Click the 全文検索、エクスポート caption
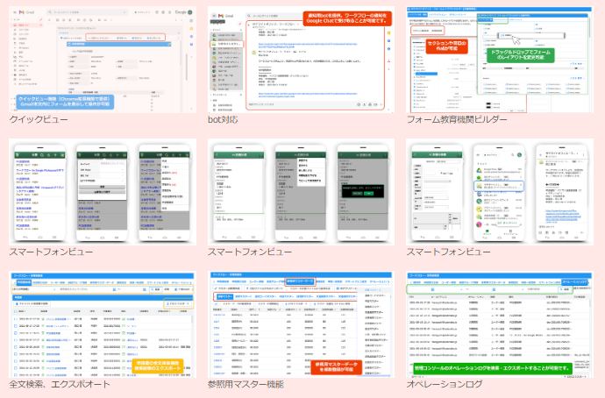The width and height of the screenshot is (605, 398). pos(60,384)
